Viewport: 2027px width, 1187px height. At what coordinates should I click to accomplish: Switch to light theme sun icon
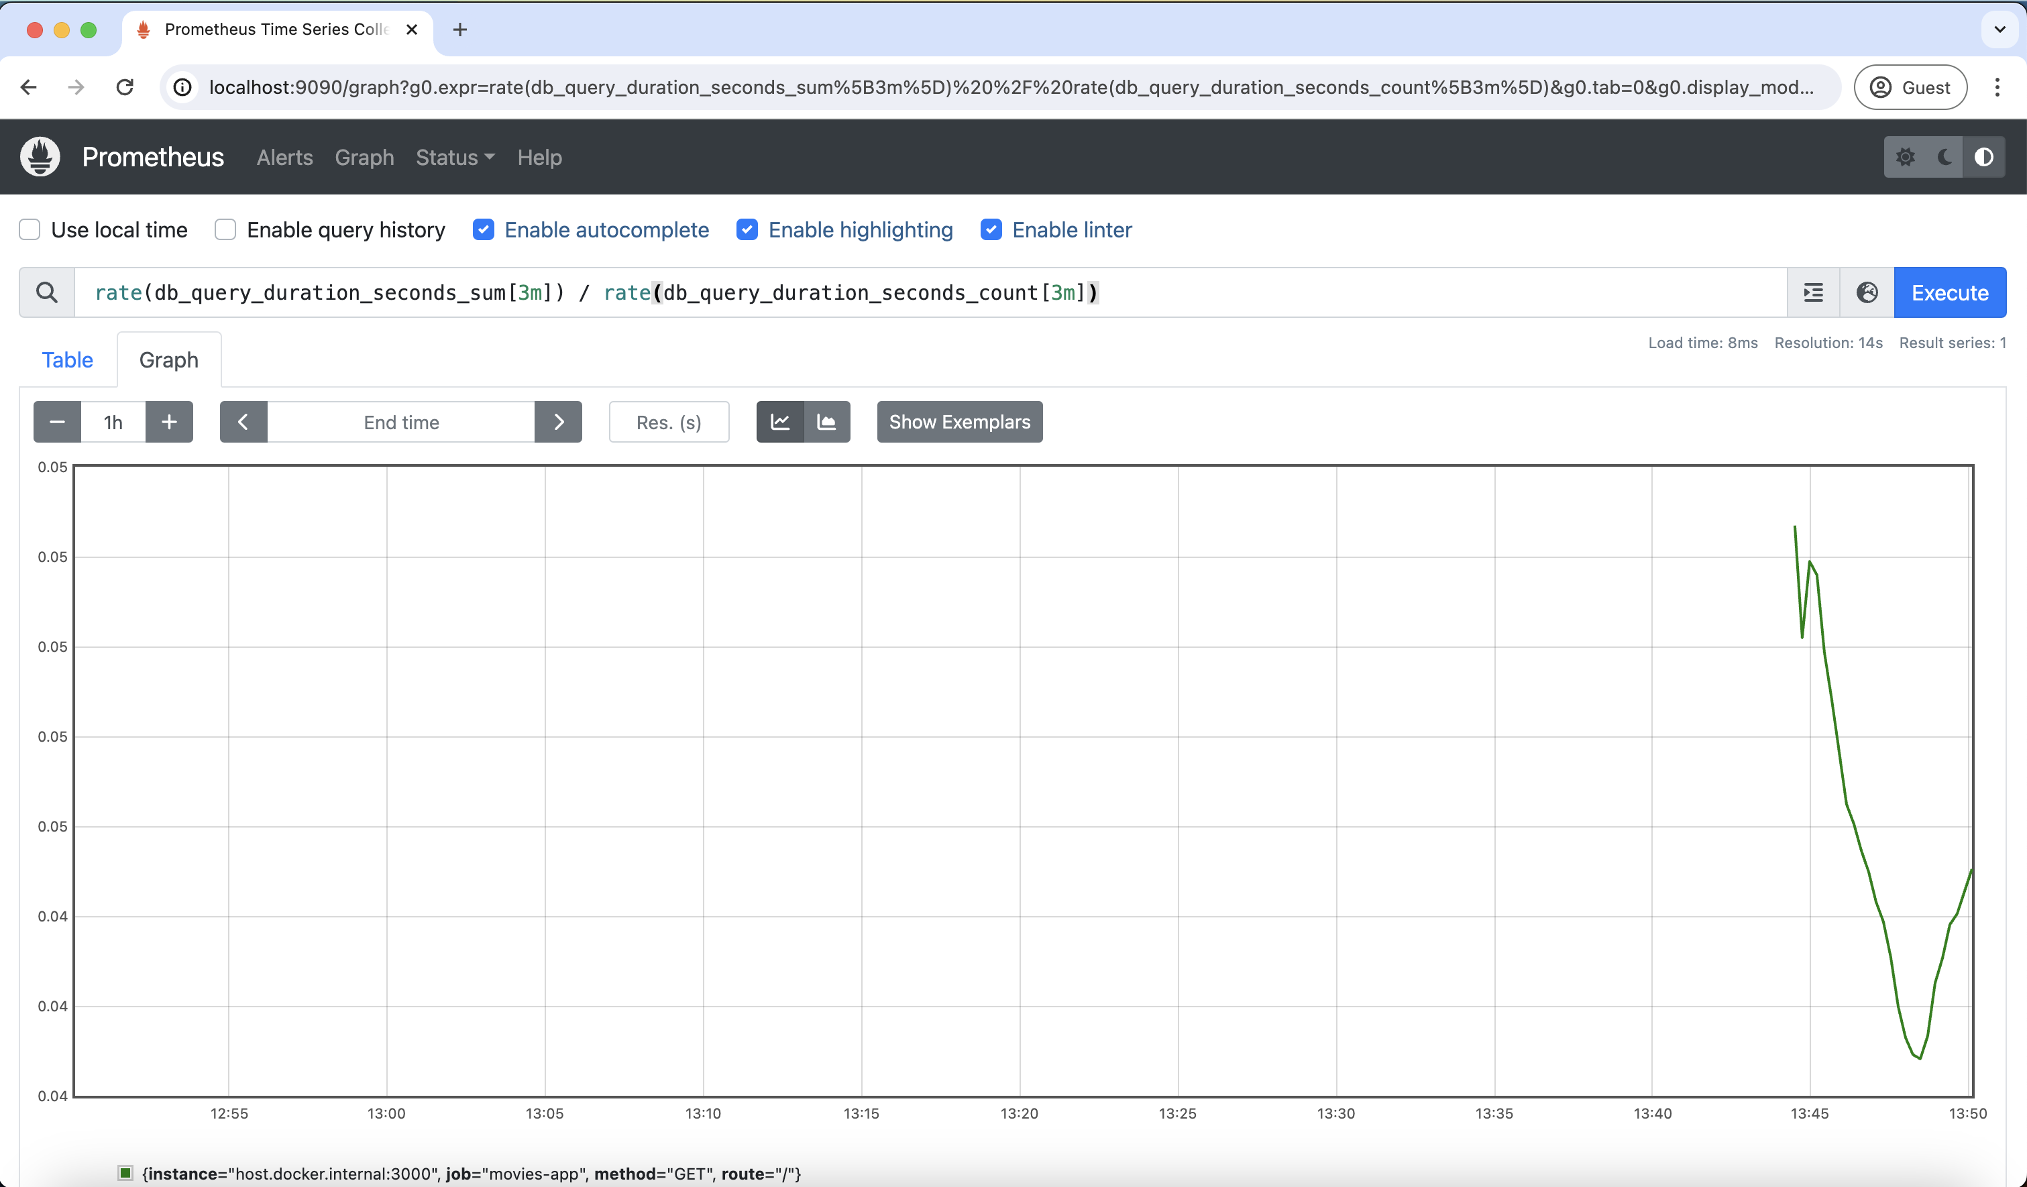[1905, 157]
